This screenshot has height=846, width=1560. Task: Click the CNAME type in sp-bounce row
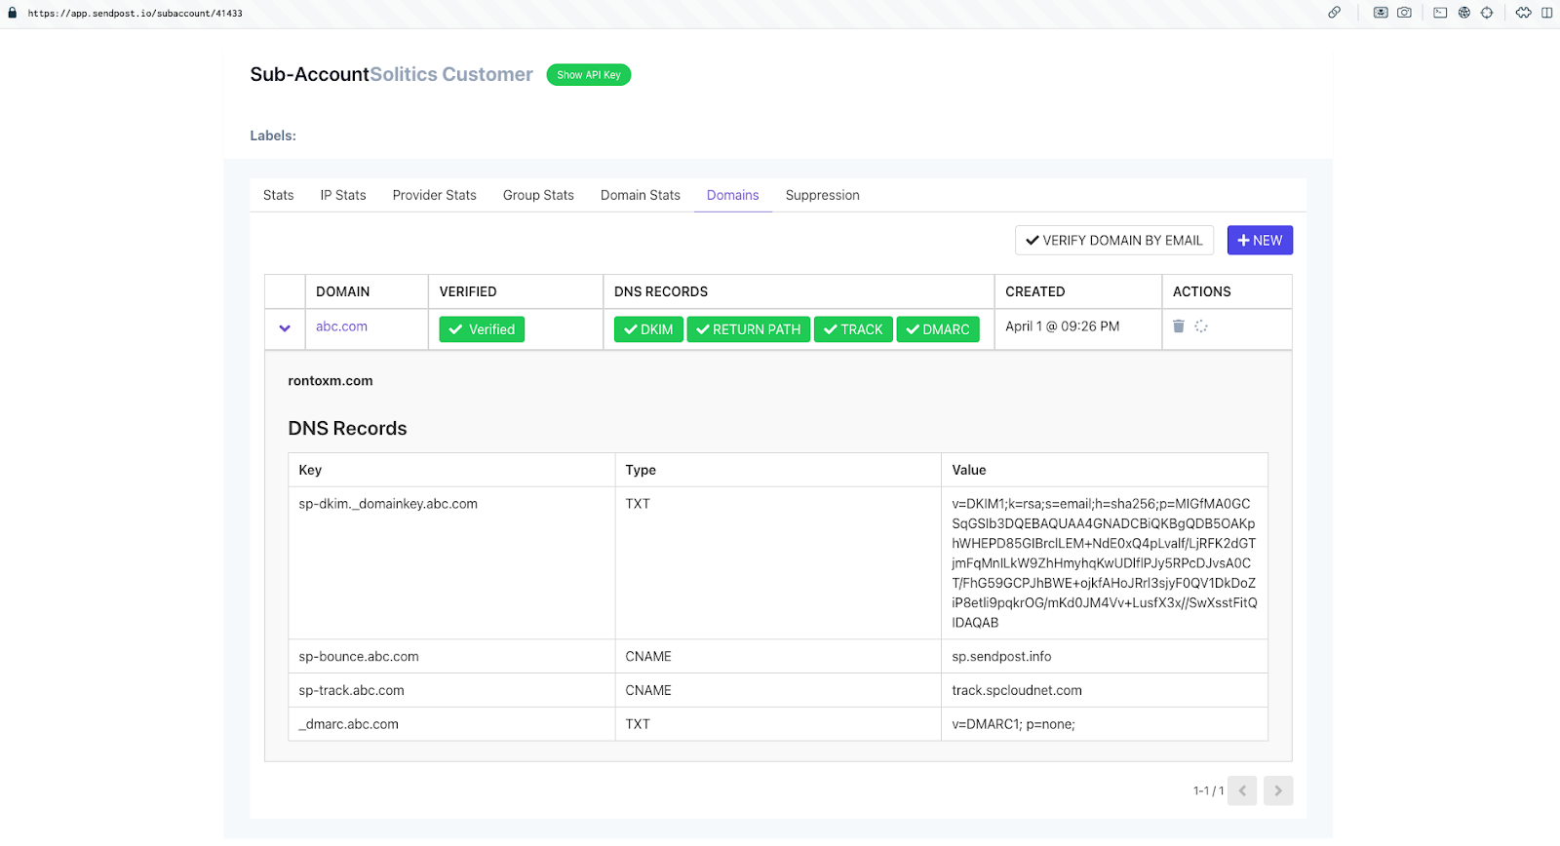[x=648, y=657]
